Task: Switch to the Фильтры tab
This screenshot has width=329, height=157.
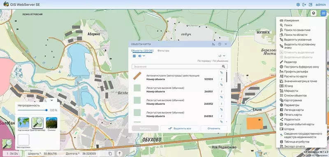Action: pyautogui.click(x=163, y=50)
